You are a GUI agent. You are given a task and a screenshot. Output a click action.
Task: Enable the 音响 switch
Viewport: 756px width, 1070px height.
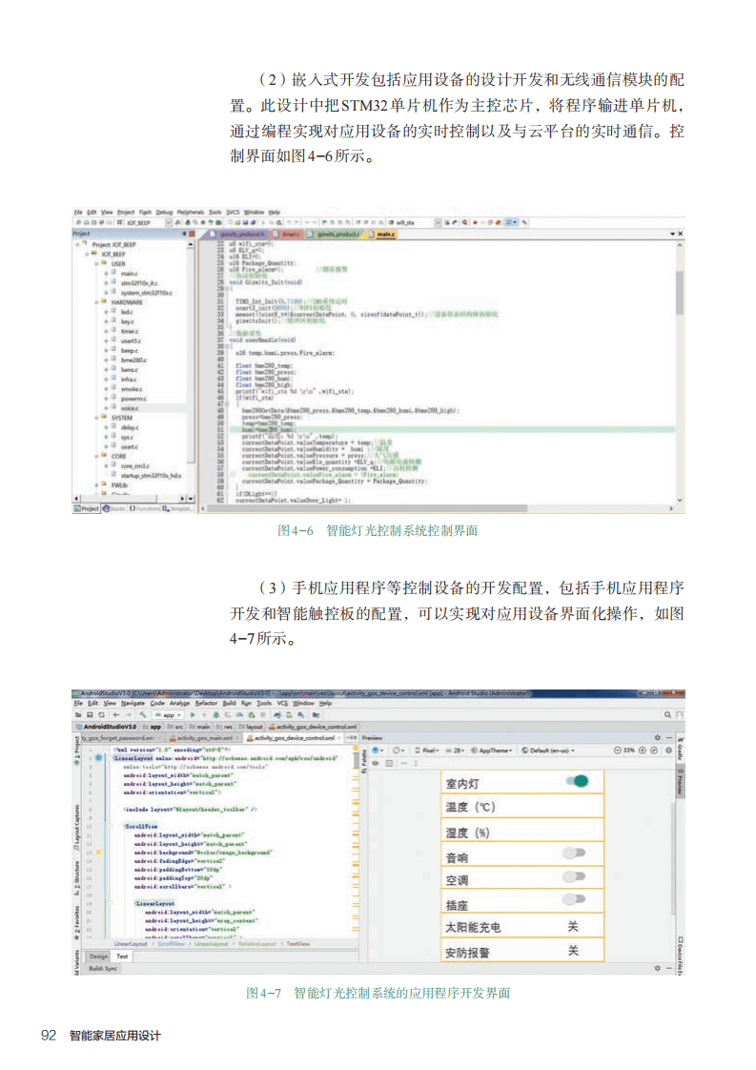tap(573, 853)
